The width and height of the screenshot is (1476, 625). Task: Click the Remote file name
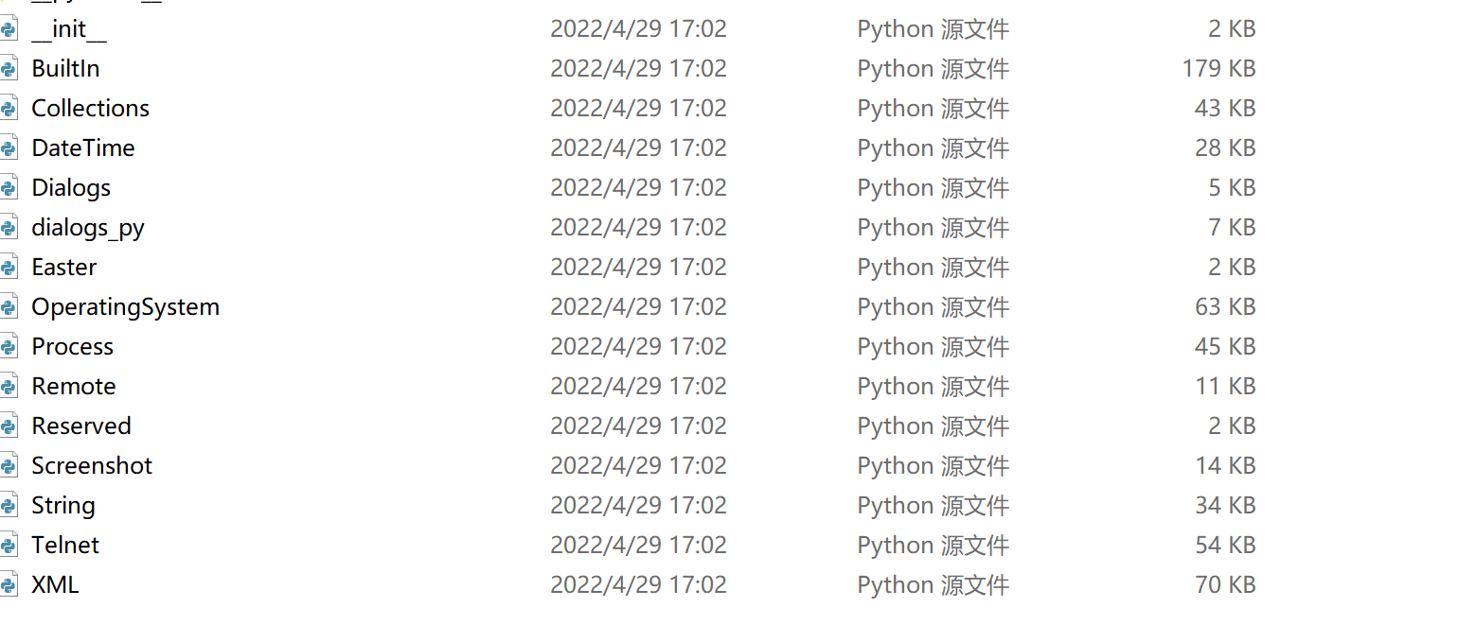(74, 387)
